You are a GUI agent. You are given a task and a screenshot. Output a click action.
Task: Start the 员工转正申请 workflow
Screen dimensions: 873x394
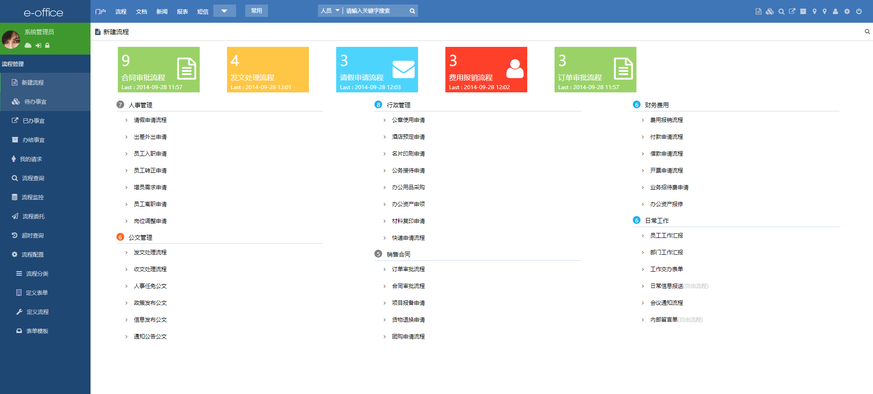[x=150, y=171]
